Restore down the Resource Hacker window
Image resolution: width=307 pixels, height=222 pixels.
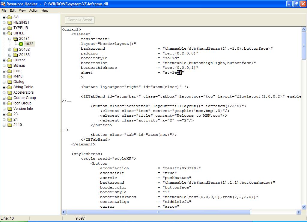(x=296, y=4)
